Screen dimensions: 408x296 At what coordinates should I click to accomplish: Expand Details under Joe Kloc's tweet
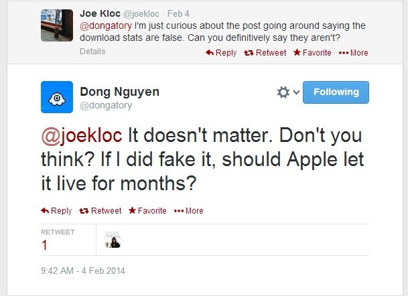pyautogui.click(x=92, y=52)
